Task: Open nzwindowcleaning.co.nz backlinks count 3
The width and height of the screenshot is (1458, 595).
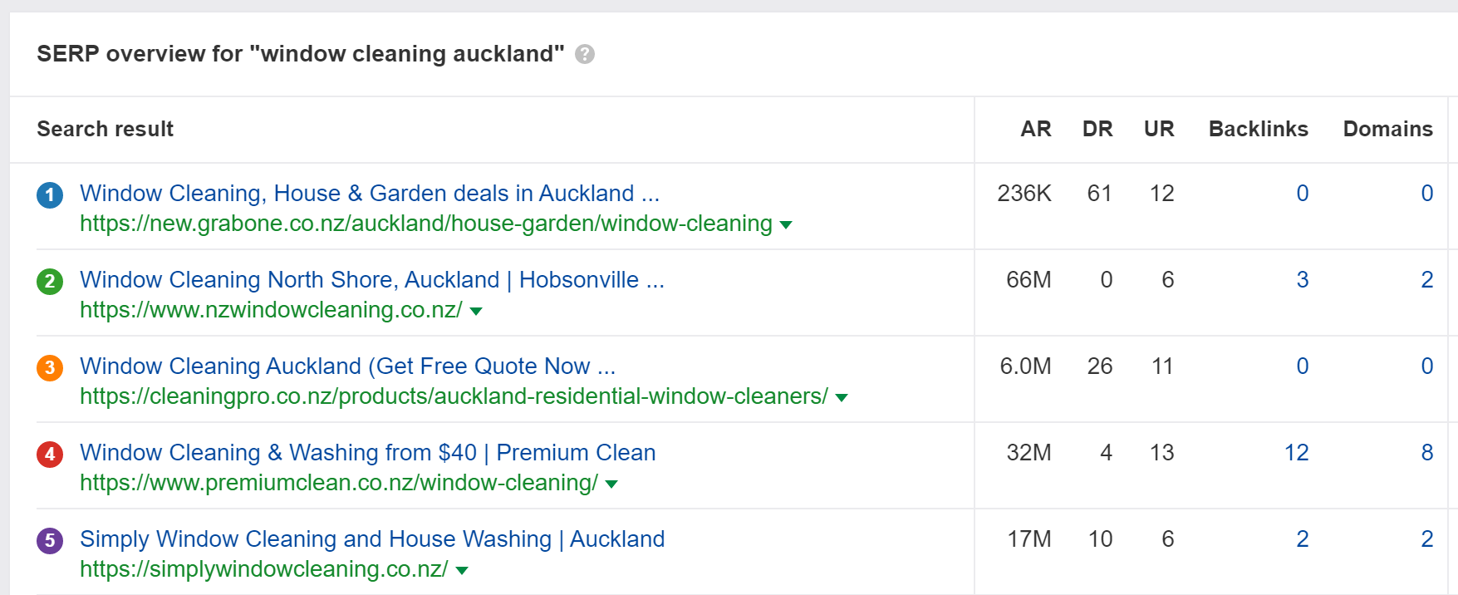Action: [1302, 280]
